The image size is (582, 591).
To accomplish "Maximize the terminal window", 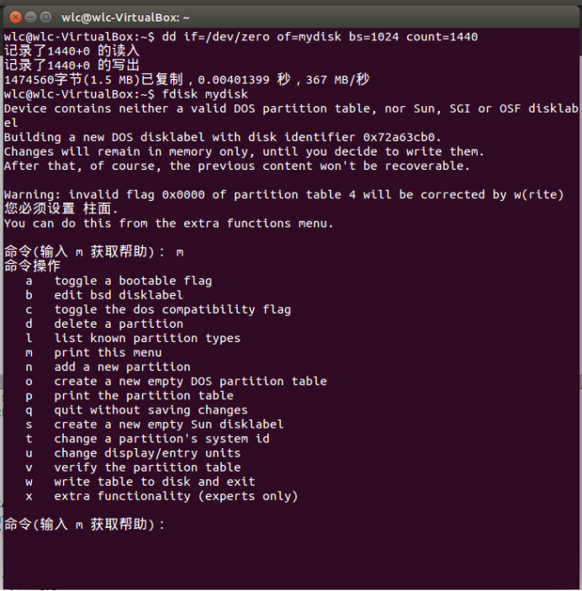I will click(x=45, y=17).
